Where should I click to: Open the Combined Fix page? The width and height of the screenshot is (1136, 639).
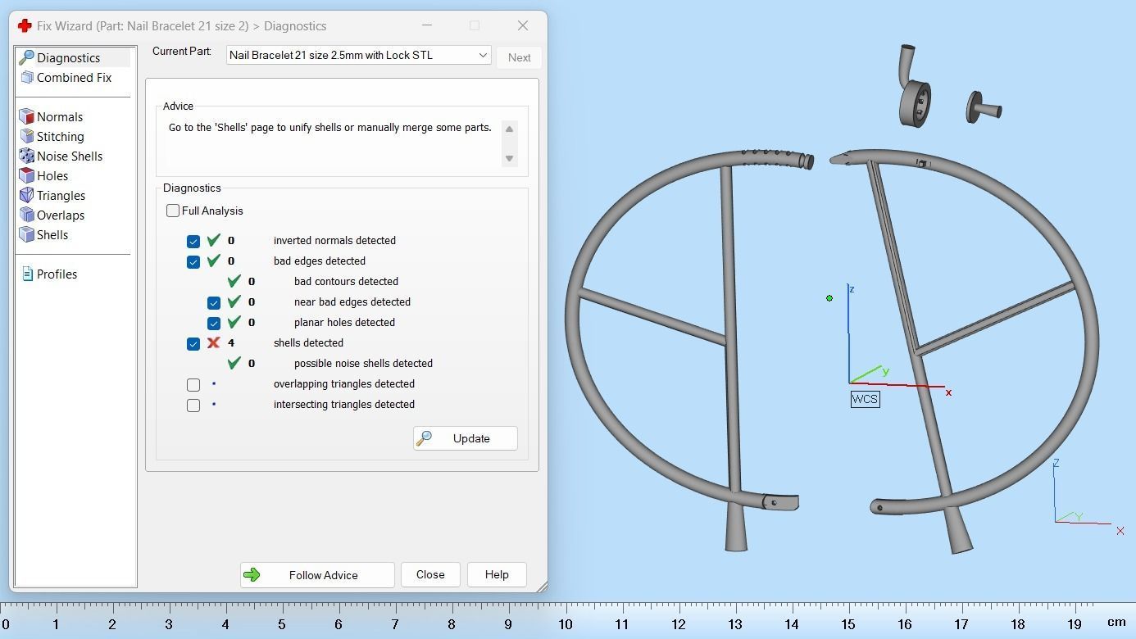click(x=74, y=77)
